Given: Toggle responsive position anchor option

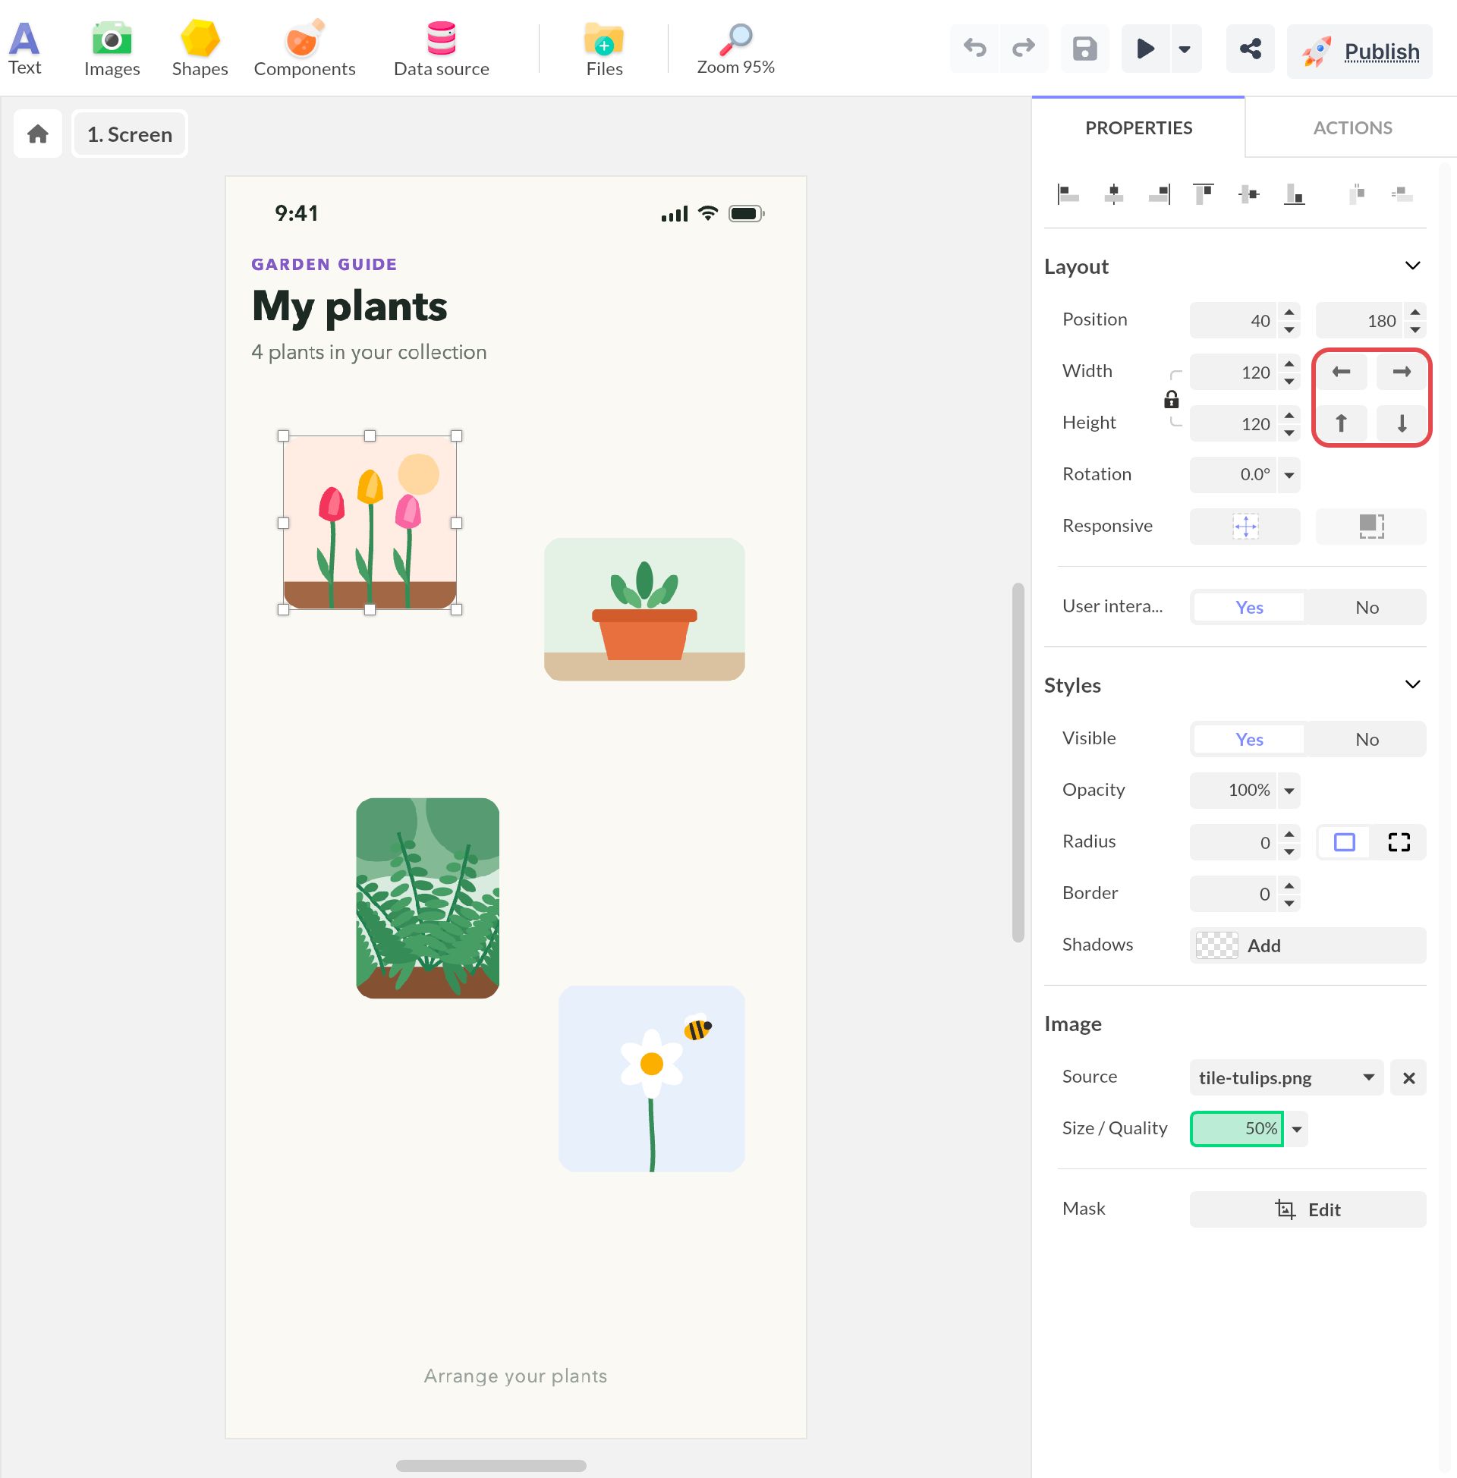Looking at the screenshot, I should (x=1245, y=527).
